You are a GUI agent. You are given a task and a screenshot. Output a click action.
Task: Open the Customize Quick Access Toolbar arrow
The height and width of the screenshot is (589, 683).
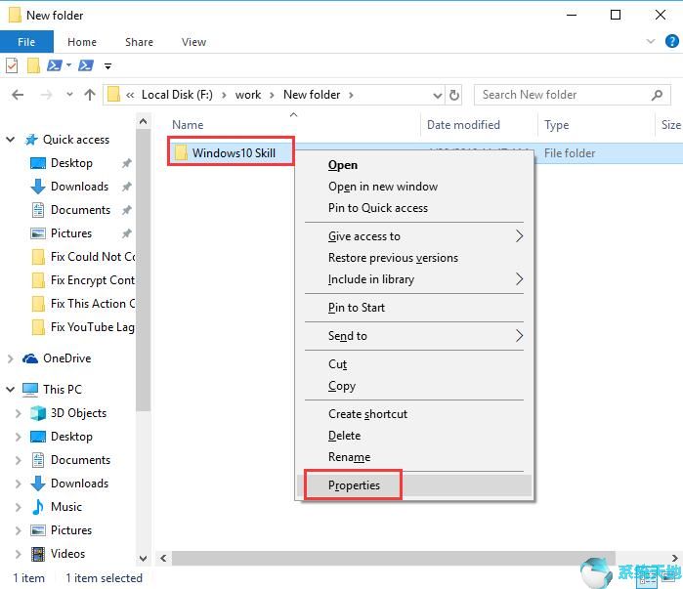107,66
